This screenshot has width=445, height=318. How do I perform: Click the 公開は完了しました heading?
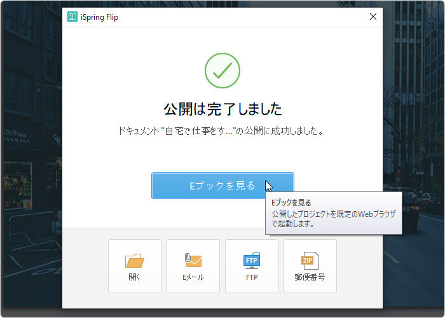click(x=222, y=109)
